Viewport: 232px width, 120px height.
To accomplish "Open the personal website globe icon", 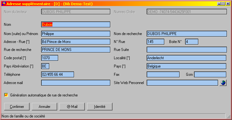I will (223, 83).
